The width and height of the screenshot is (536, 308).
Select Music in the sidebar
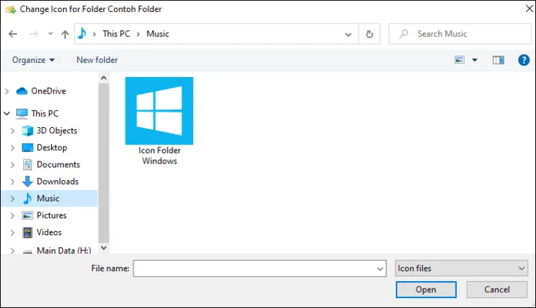click(48, 198)
